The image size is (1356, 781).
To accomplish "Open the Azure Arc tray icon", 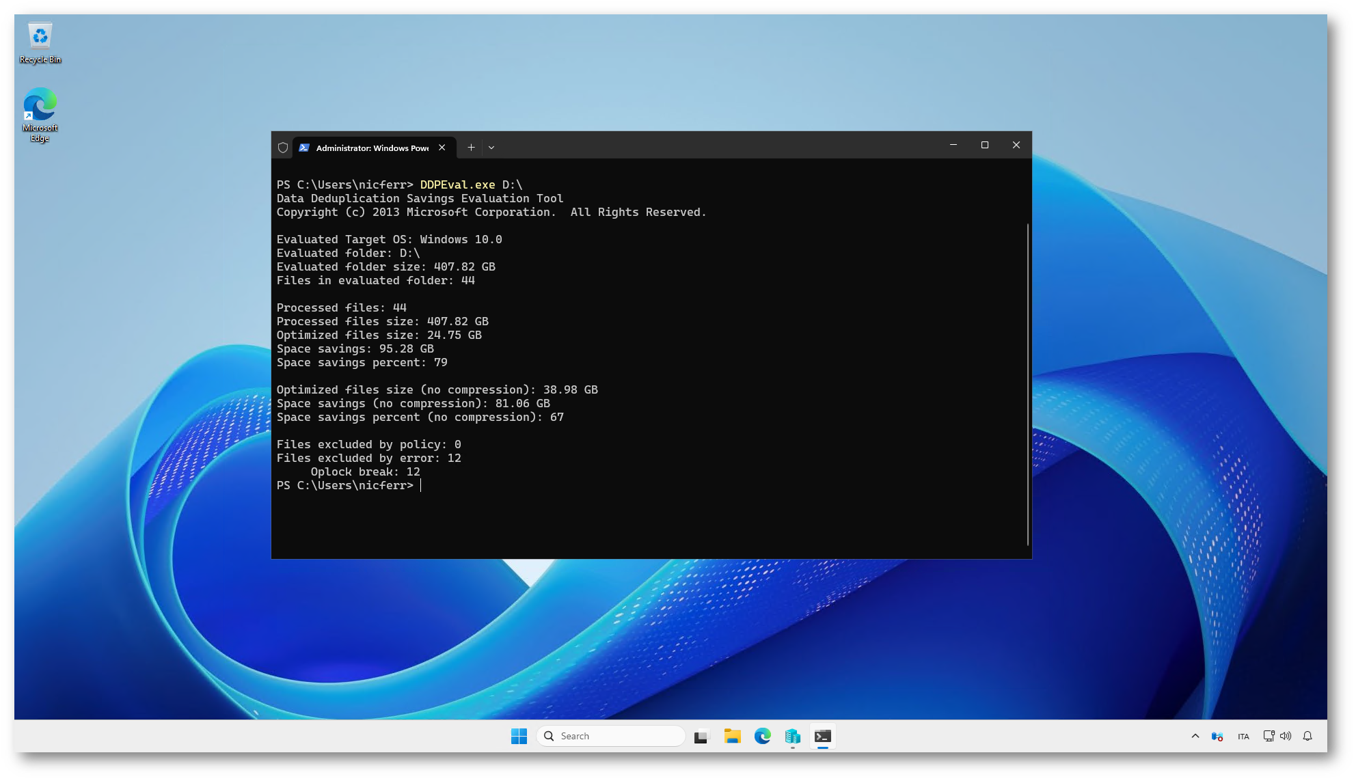I will pyautogui.click(x=1217, y=736).
